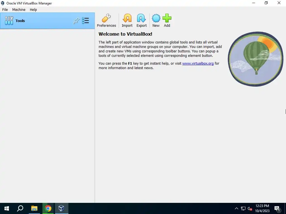Visit the www.virtualbox.org link
The height and width of the screenshot is (214, 286).
198,63
